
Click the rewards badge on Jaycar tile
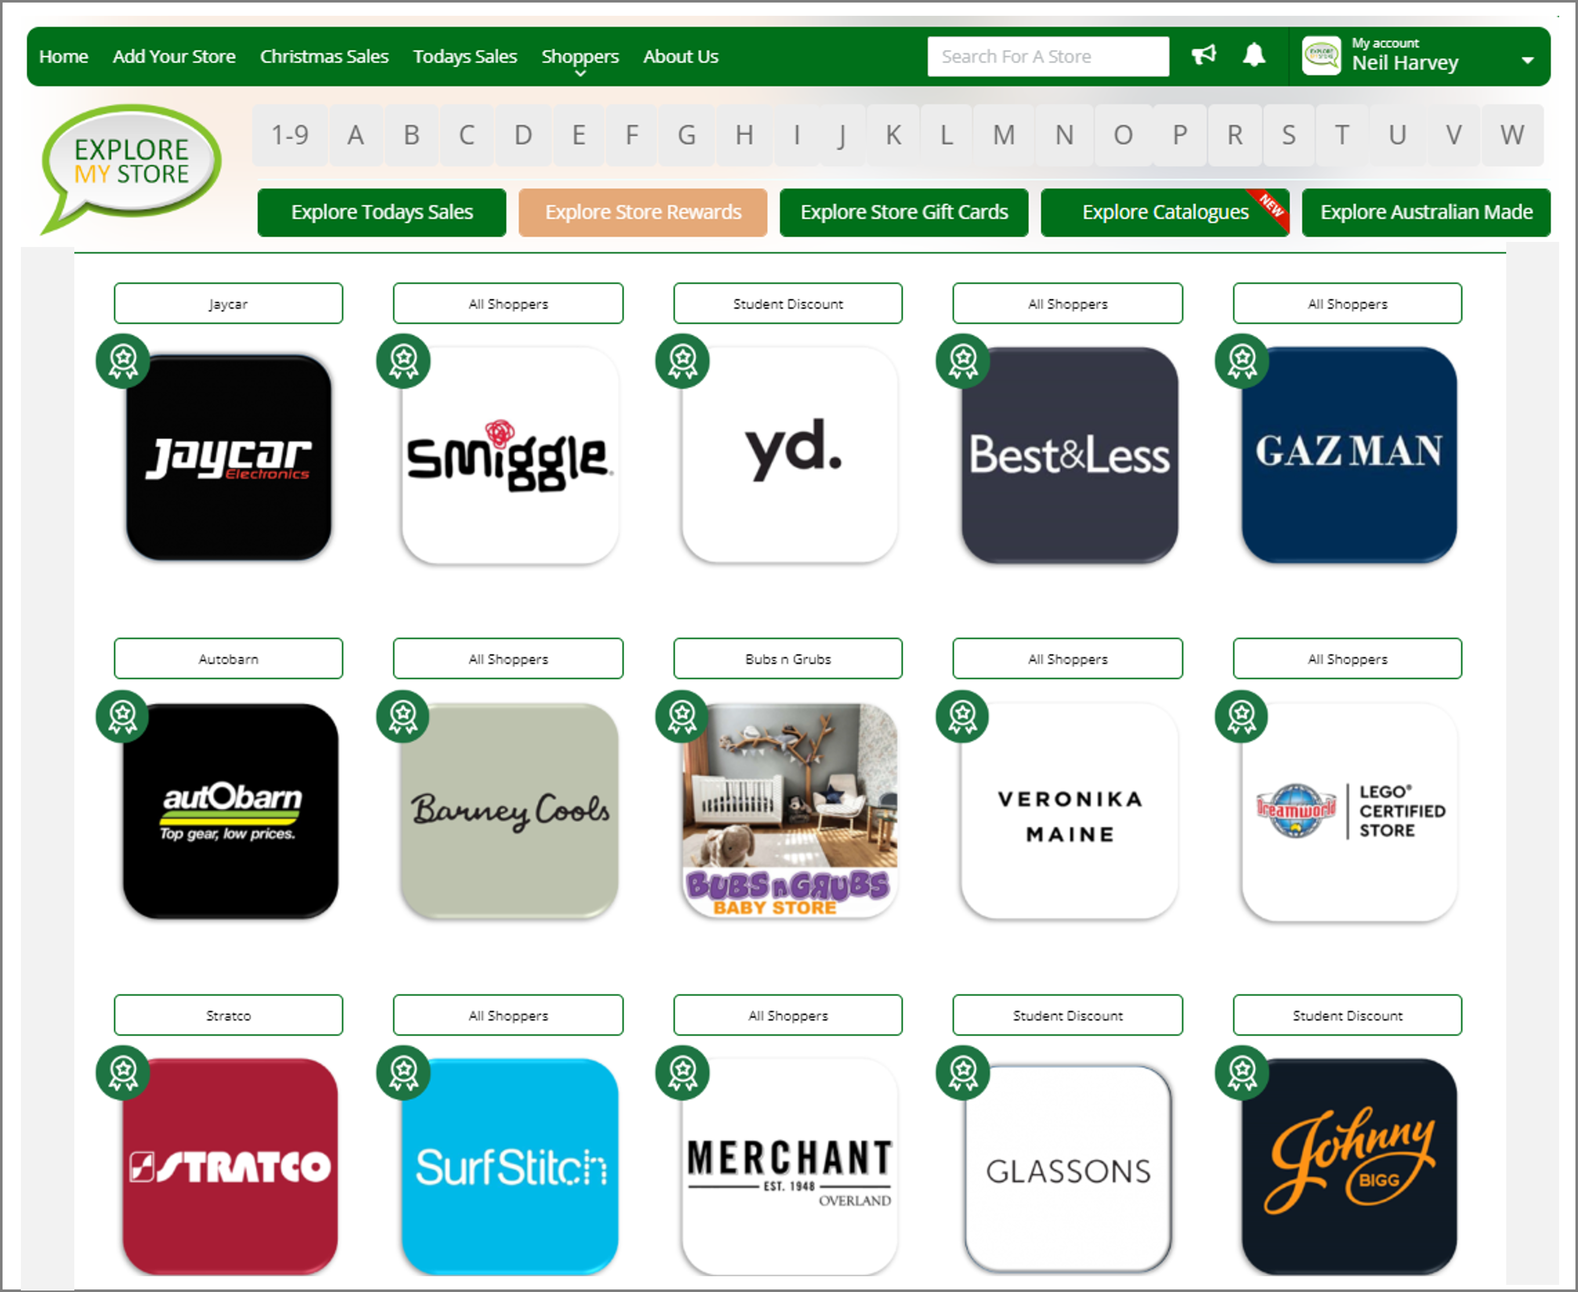123,361
